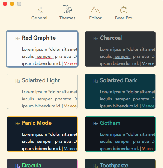The height and width of the screenshot is (168, 163).
Task: Click the Red Graphite heading text
Action: (x=39, y=38)
